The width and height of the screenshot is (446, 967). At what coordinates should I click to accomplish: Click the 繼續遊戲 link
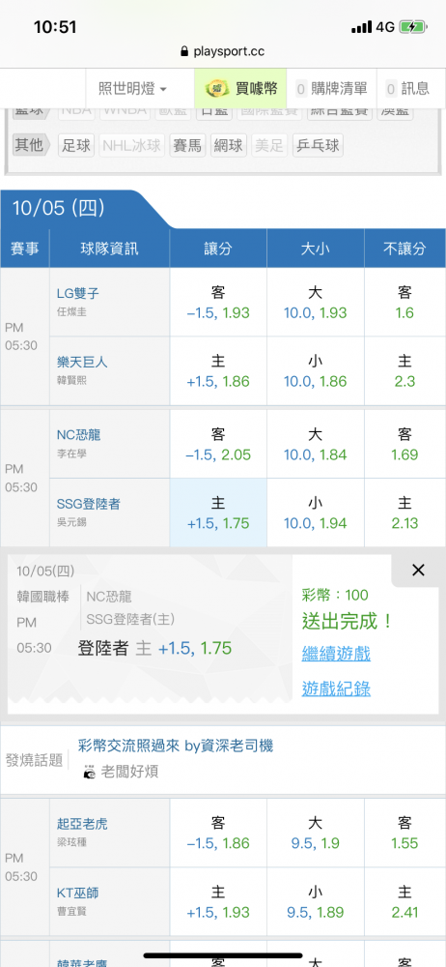pos(336,654)
